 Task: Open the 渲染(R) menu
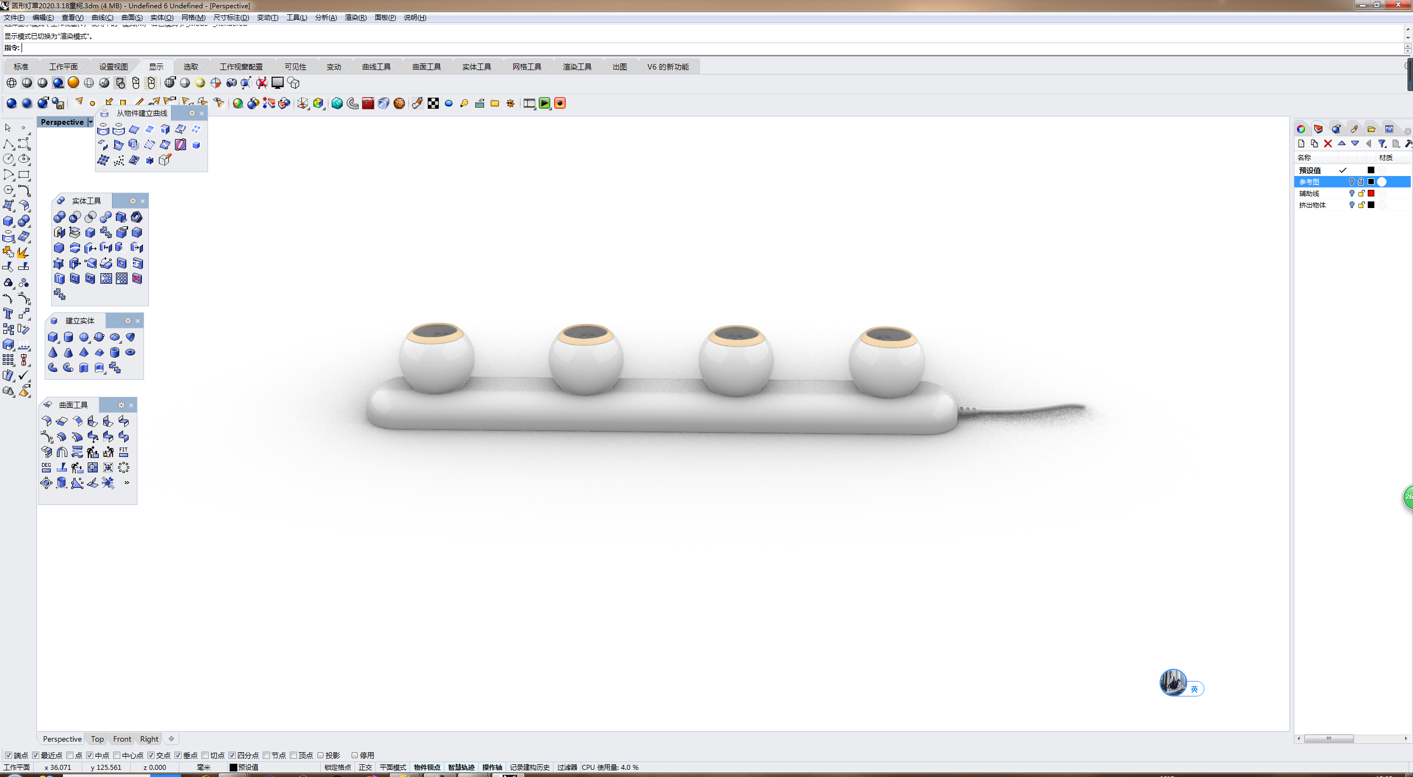click(x=355, y=18)
